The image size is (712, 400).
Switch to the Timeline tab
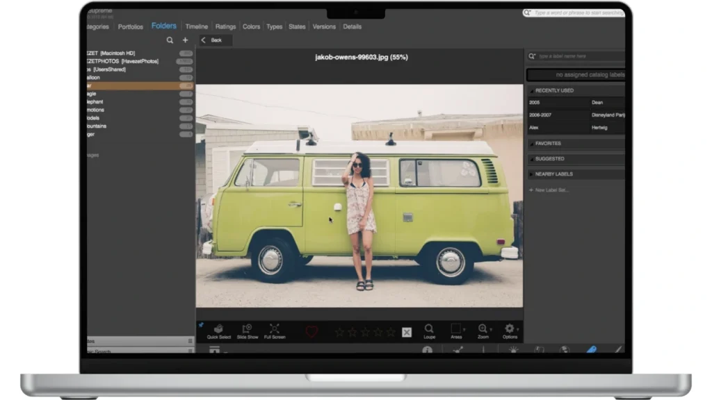pyautogui.click(x=196, y=26)
